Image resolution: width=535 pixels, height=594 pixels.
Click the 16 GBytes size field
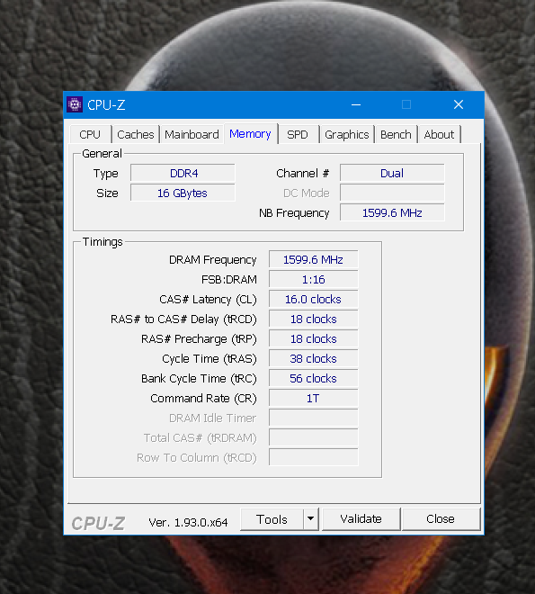pos(183,193)
